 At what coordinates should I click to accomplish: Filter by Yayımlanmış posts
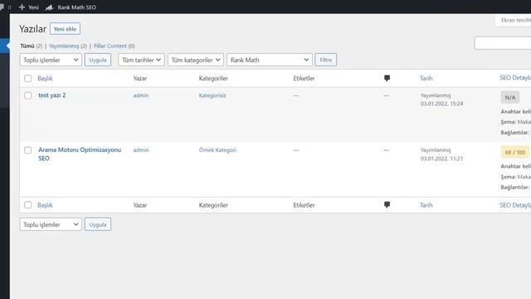pyautogui.click(x=64, y=46)
